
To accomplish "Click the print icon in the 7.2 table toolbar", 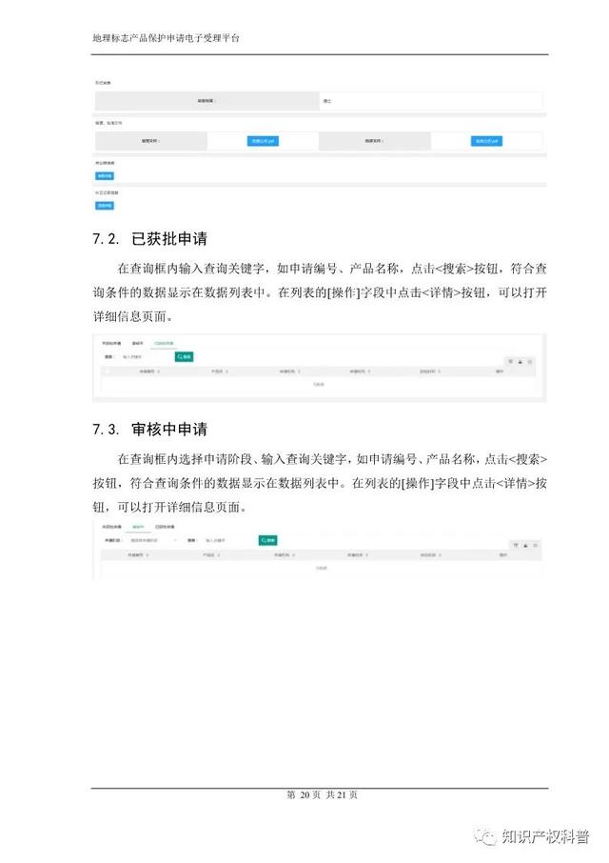I will (530, 362).
